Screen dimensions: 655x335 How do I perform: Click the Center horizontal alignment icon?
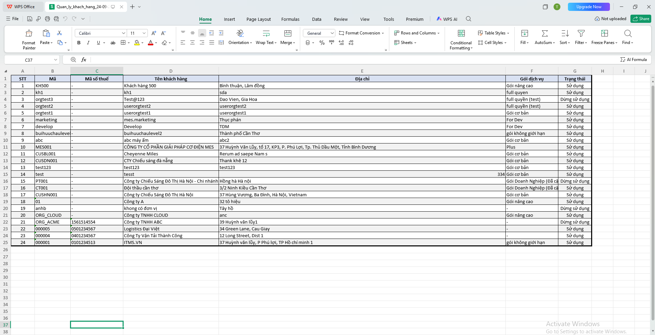pos(193,43)
